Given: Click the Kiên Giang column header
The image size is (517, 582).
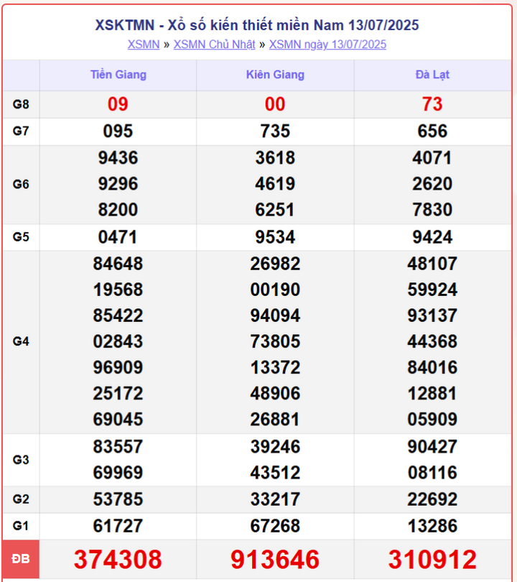Looking at the screenshot, I should click(x=275, y=75).
